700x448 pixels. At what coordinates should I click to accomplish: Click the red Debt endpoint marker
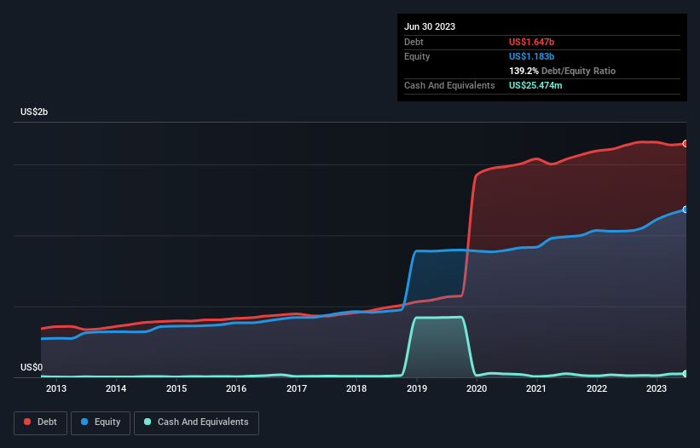point(686,144)
